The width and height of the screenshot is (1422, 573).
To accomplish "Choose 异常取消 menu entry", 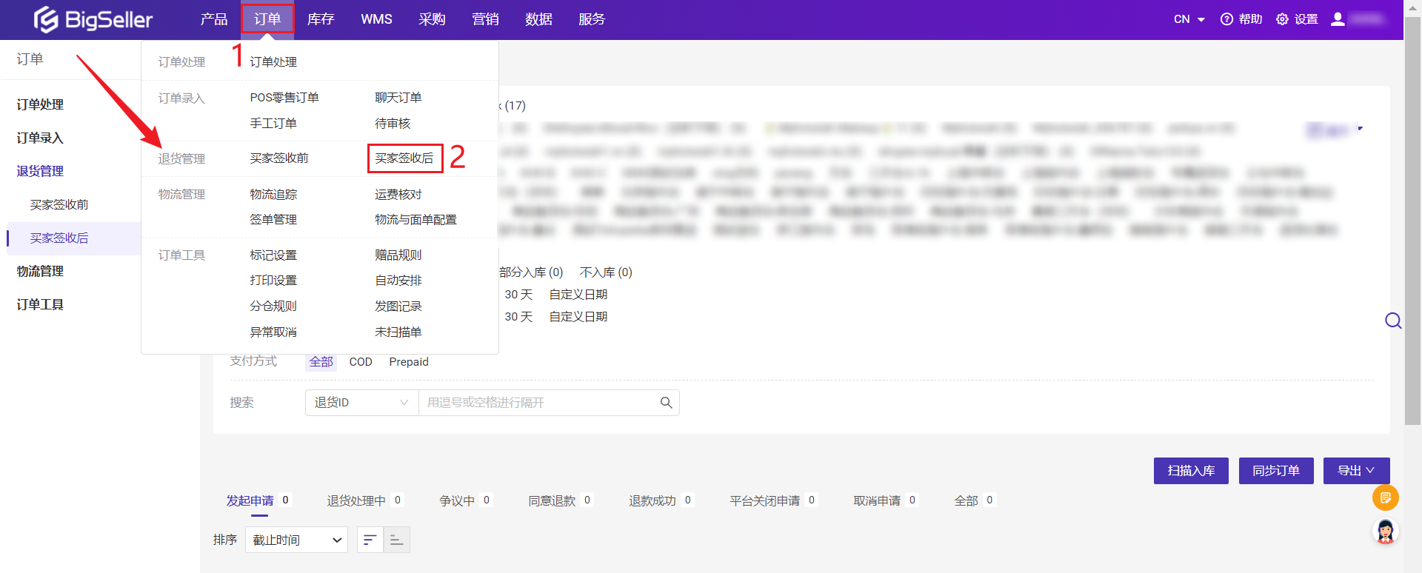I will [273, 332].
